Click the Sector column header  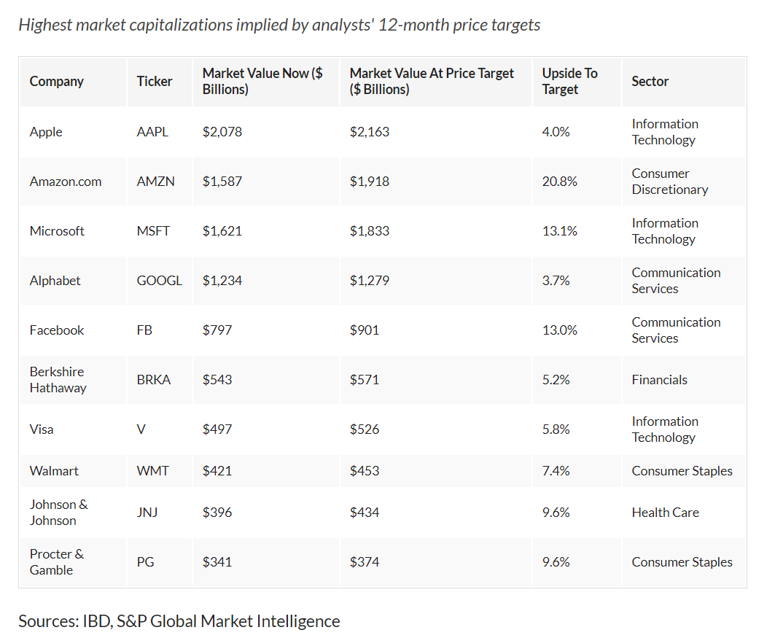(650, 82)
